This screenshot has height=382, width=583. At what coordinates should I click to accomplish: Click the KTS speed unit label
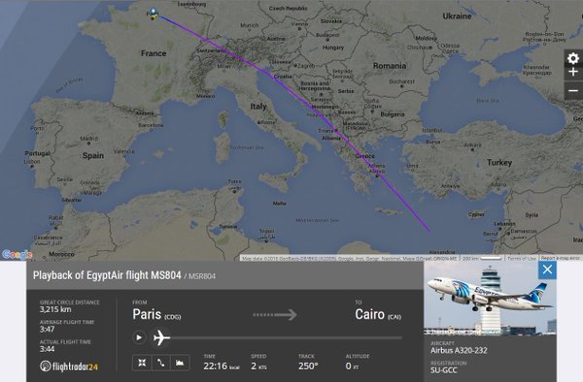263,367
